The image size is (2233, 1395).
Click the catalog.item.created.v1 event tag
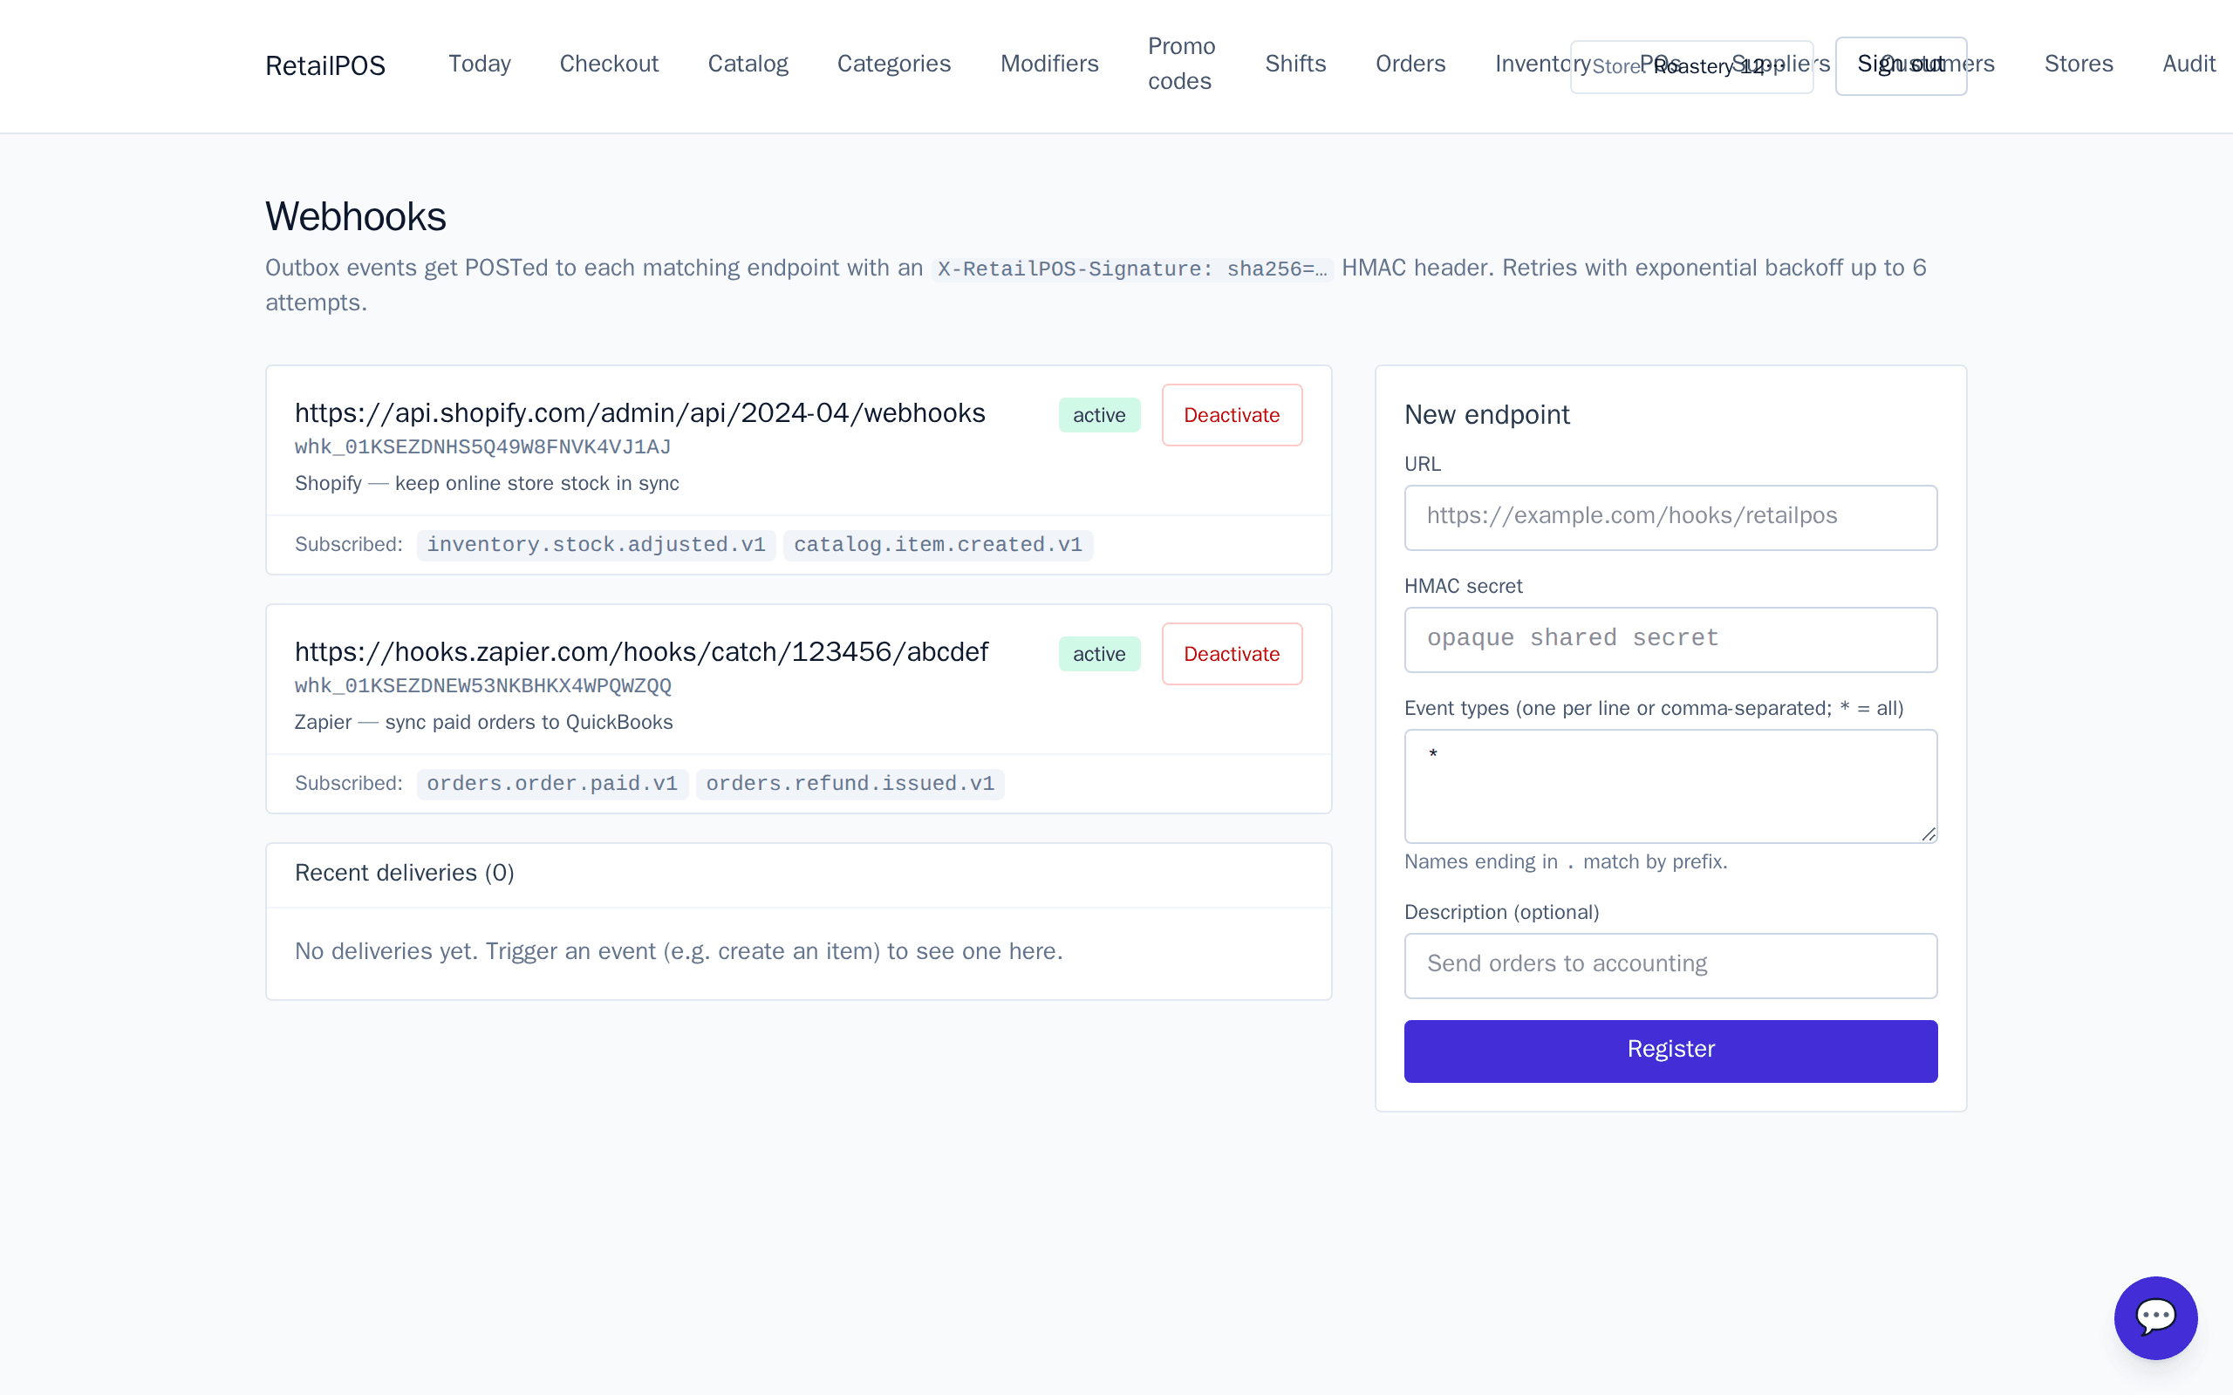point(938,545)
